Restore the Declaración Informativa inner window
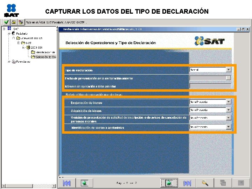Screen dimensions: 252x189 point(243,29)
